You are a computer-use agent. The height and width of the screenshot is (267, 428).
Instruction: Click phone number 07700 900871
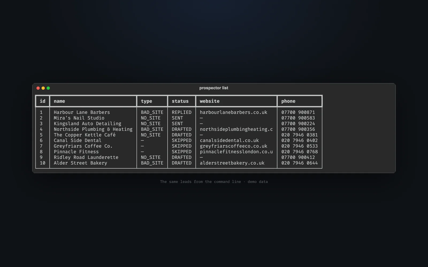pos(298,112)
